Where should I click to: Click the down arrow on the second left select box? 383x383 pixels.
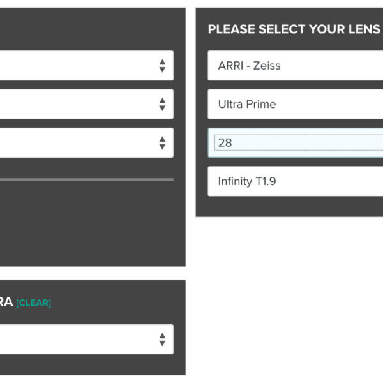(162, 109)
